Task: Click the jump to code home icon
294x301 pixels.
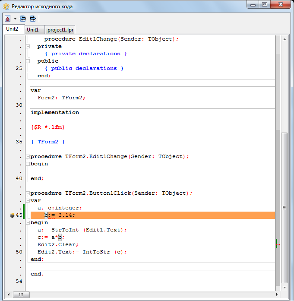Action: tap(7, 19)
